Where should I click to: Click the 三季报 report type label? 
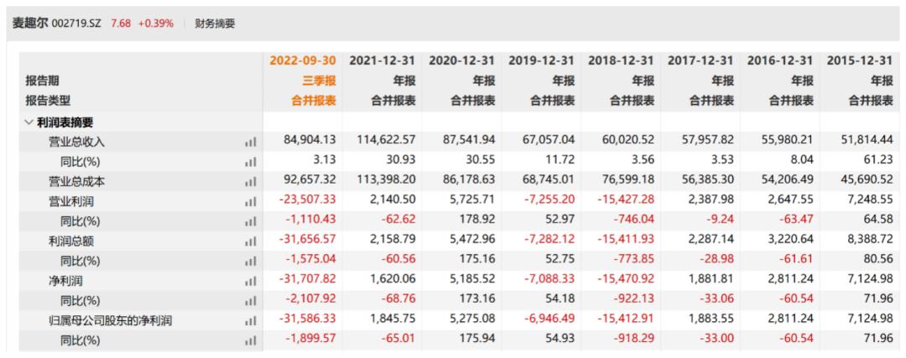coord(317,81)
